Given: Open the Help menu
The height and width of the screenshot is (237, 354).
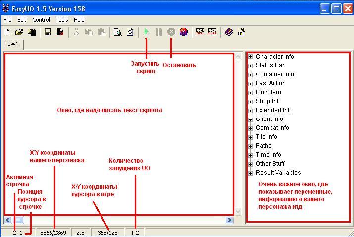Looking at the screenshot, I should tap(79, 20).
